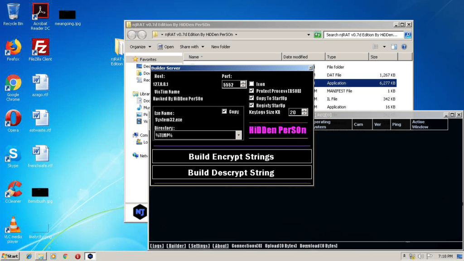
Task: Open Explorer help question mark icon
Action: (x=404, y=47)
